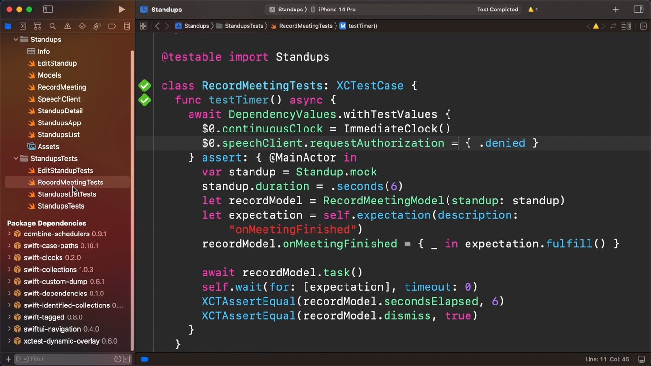
Task: Toggle the inspector panel on the right
Action: pyautogui.click(x=639, y=10)
